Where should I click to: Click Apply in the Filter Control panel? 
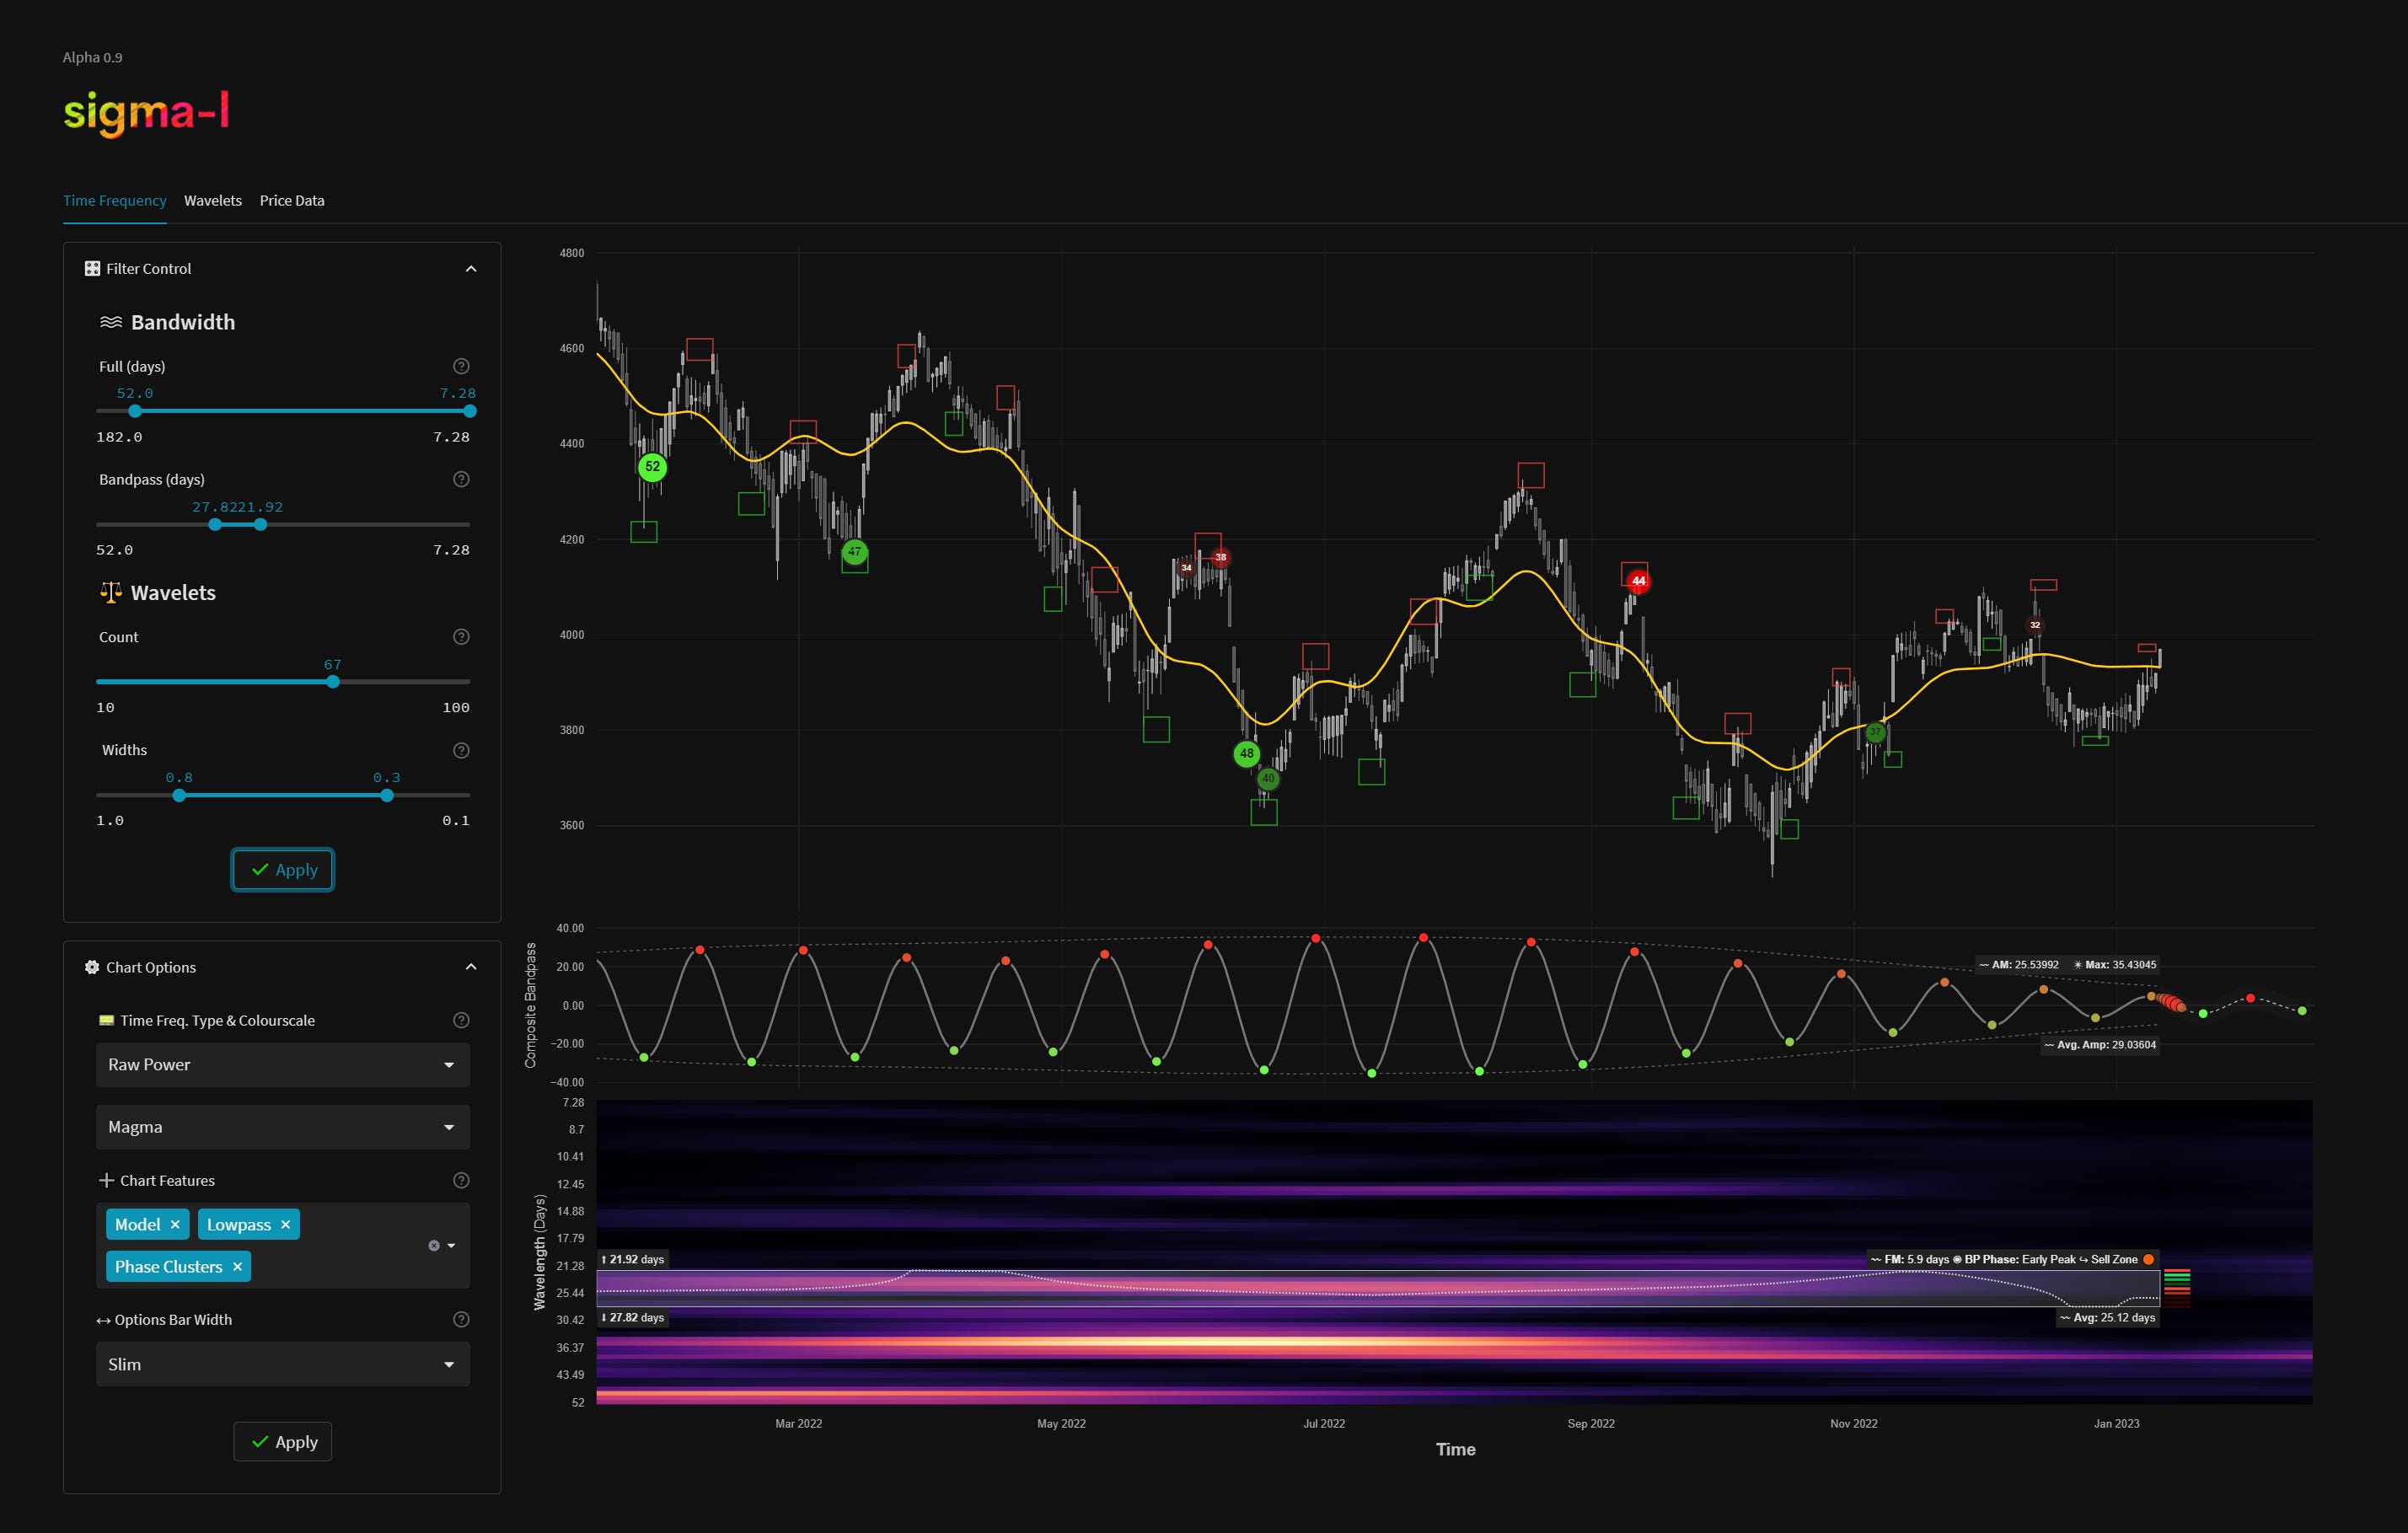pos(282,869)
